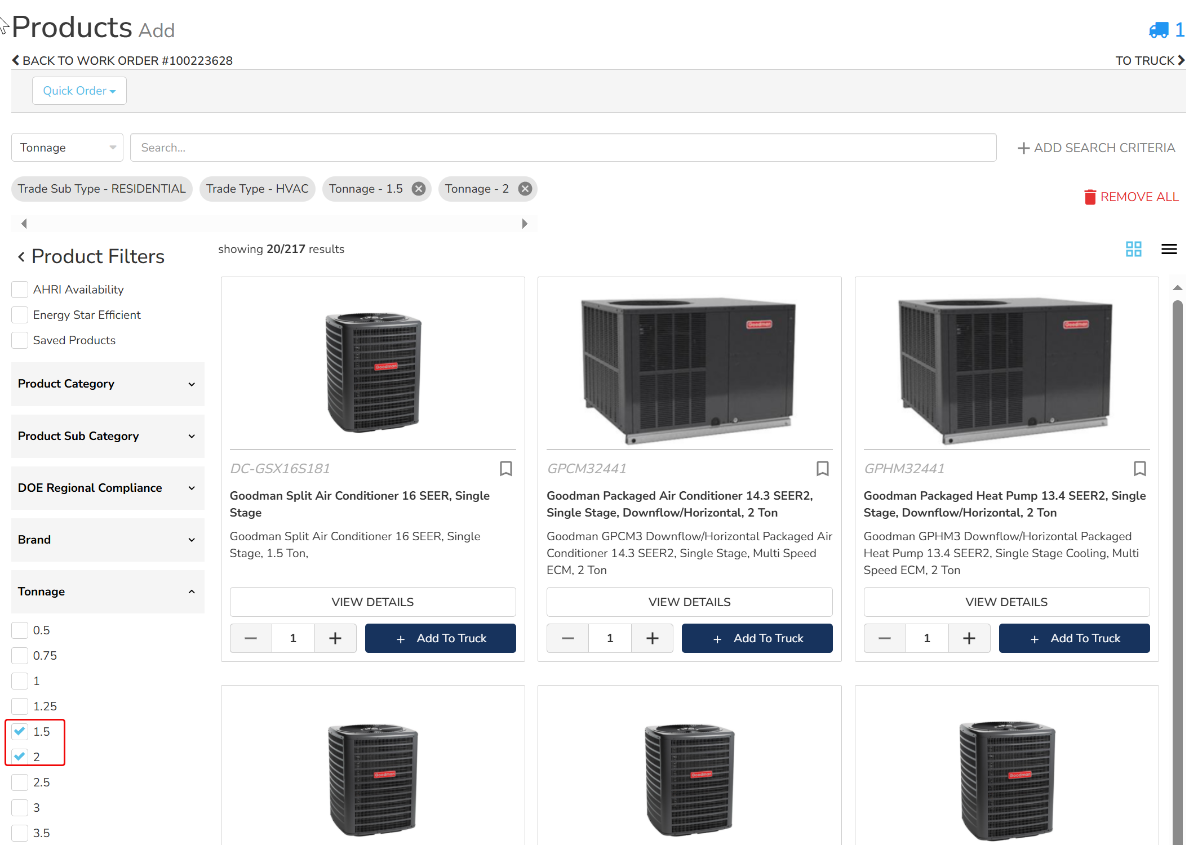Open the Tonnage search type dropdown
This screenshot has width=1189, height=845.
[67, 148]
